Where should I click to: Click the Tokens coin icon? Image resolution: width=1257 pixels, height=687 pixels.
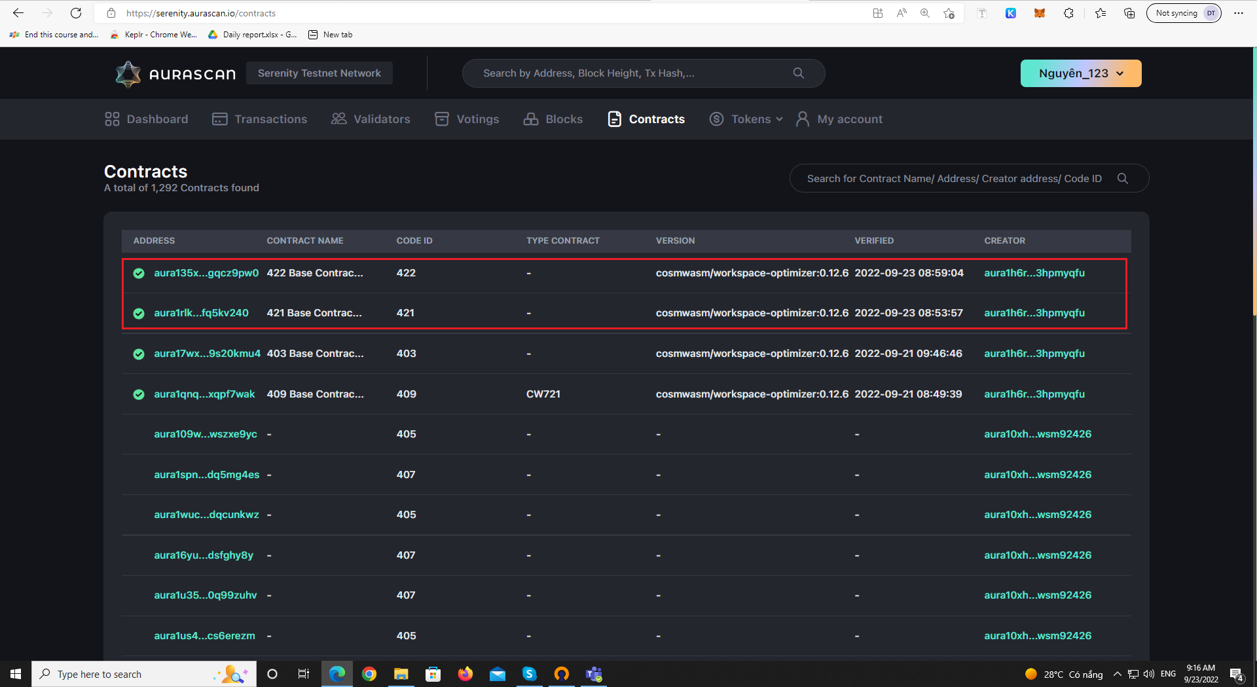click(717, 119)
